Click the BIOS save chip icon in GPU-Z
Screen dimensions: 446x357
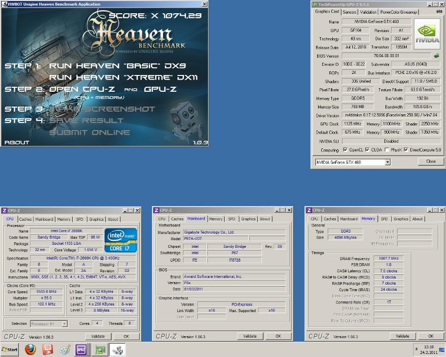[437, 56]
